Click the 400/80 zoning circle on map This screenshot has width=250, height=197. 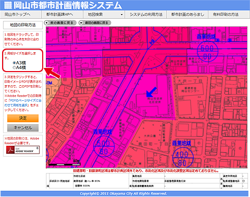(183, 158)
